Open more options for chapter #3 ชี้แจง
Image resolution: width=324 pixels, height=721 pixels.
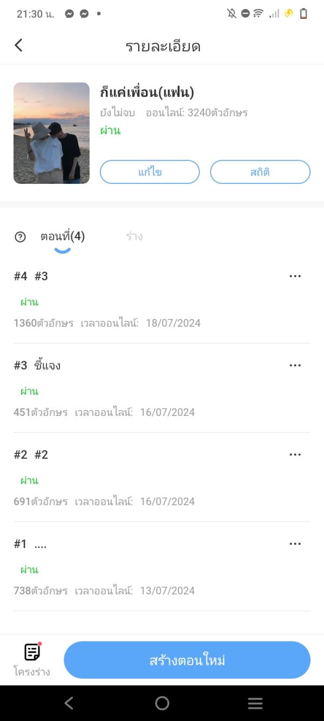(x=295, y=366)
